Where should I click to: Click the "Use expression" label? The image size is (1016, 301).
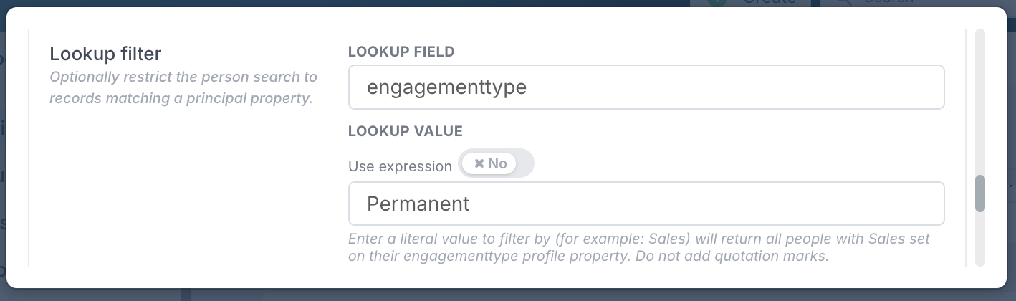click(400, 166)
